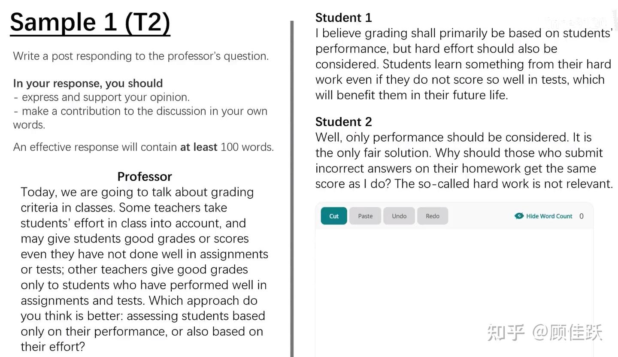This screenshot has height=357, width=618.
Task: Click the Redo button
Action: click(x=433, y=216)
